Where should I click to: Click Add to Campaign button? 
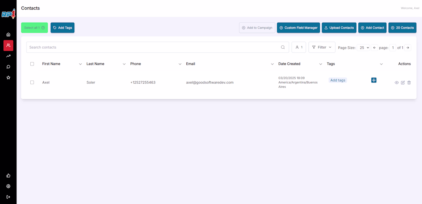pyautogui.click(x=257, y=28)
